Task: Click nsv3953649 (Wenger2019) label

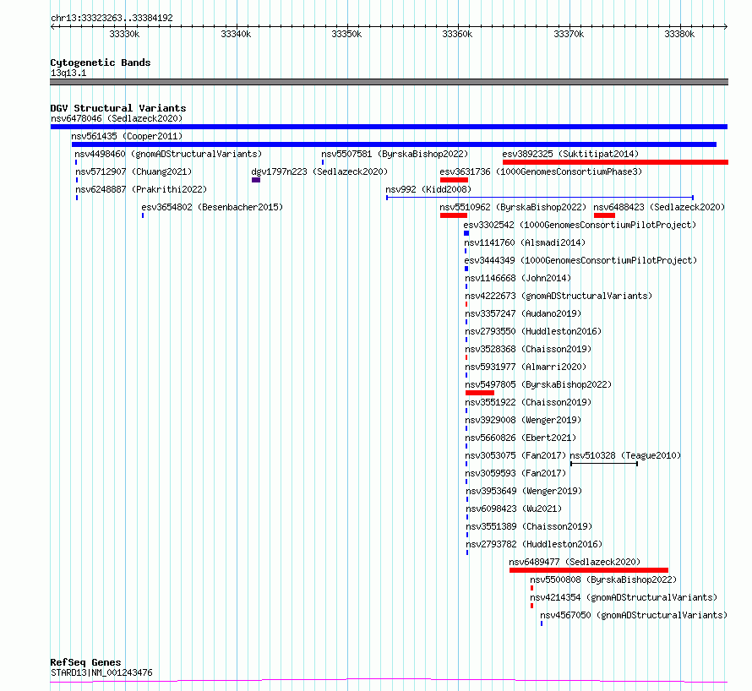Action: [x=524, y=491]
